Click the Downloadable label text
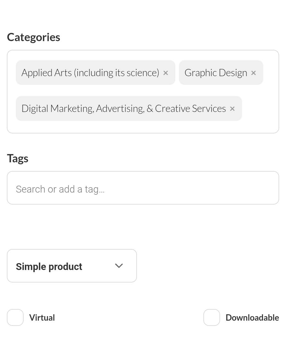Screen dimensions: 286x353 click(x=252, y=317)
